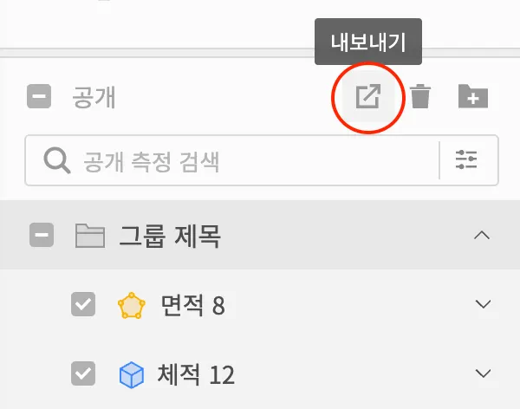Image resolution: width=520 pixels, height=409 pixels.
Task: Click the Export (내보내기) icon
Action: point(368,96)
